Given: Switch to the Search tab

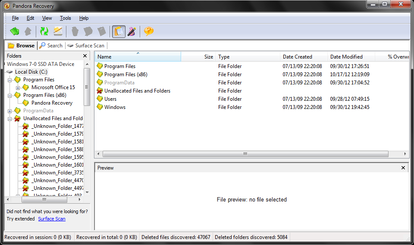Looking at the screenshot, I should tap(51, 45).
